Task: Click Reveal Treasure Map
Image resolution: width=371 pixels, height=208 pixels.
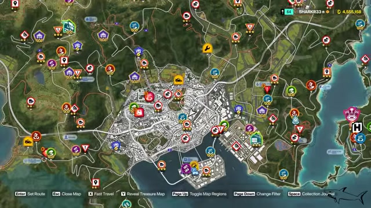Action: coord(143,194)
